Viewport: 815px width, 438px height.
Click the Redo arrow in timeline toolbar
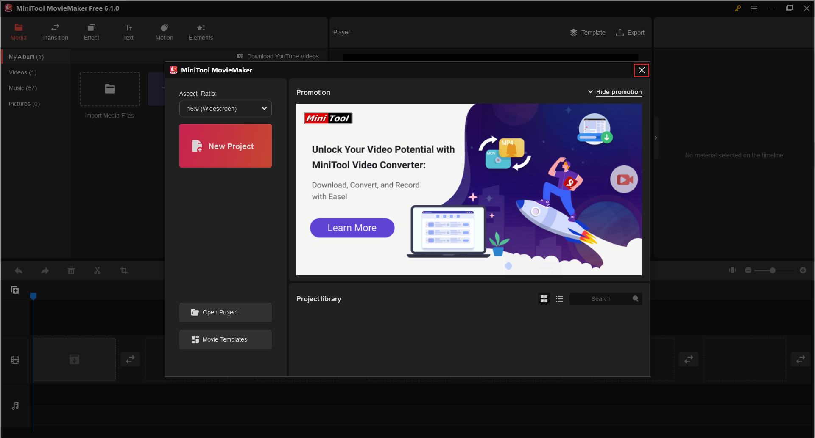coord(45,270)
